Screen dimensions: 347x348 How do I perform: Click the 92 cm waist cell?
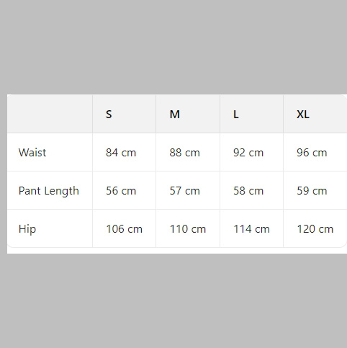251,152
